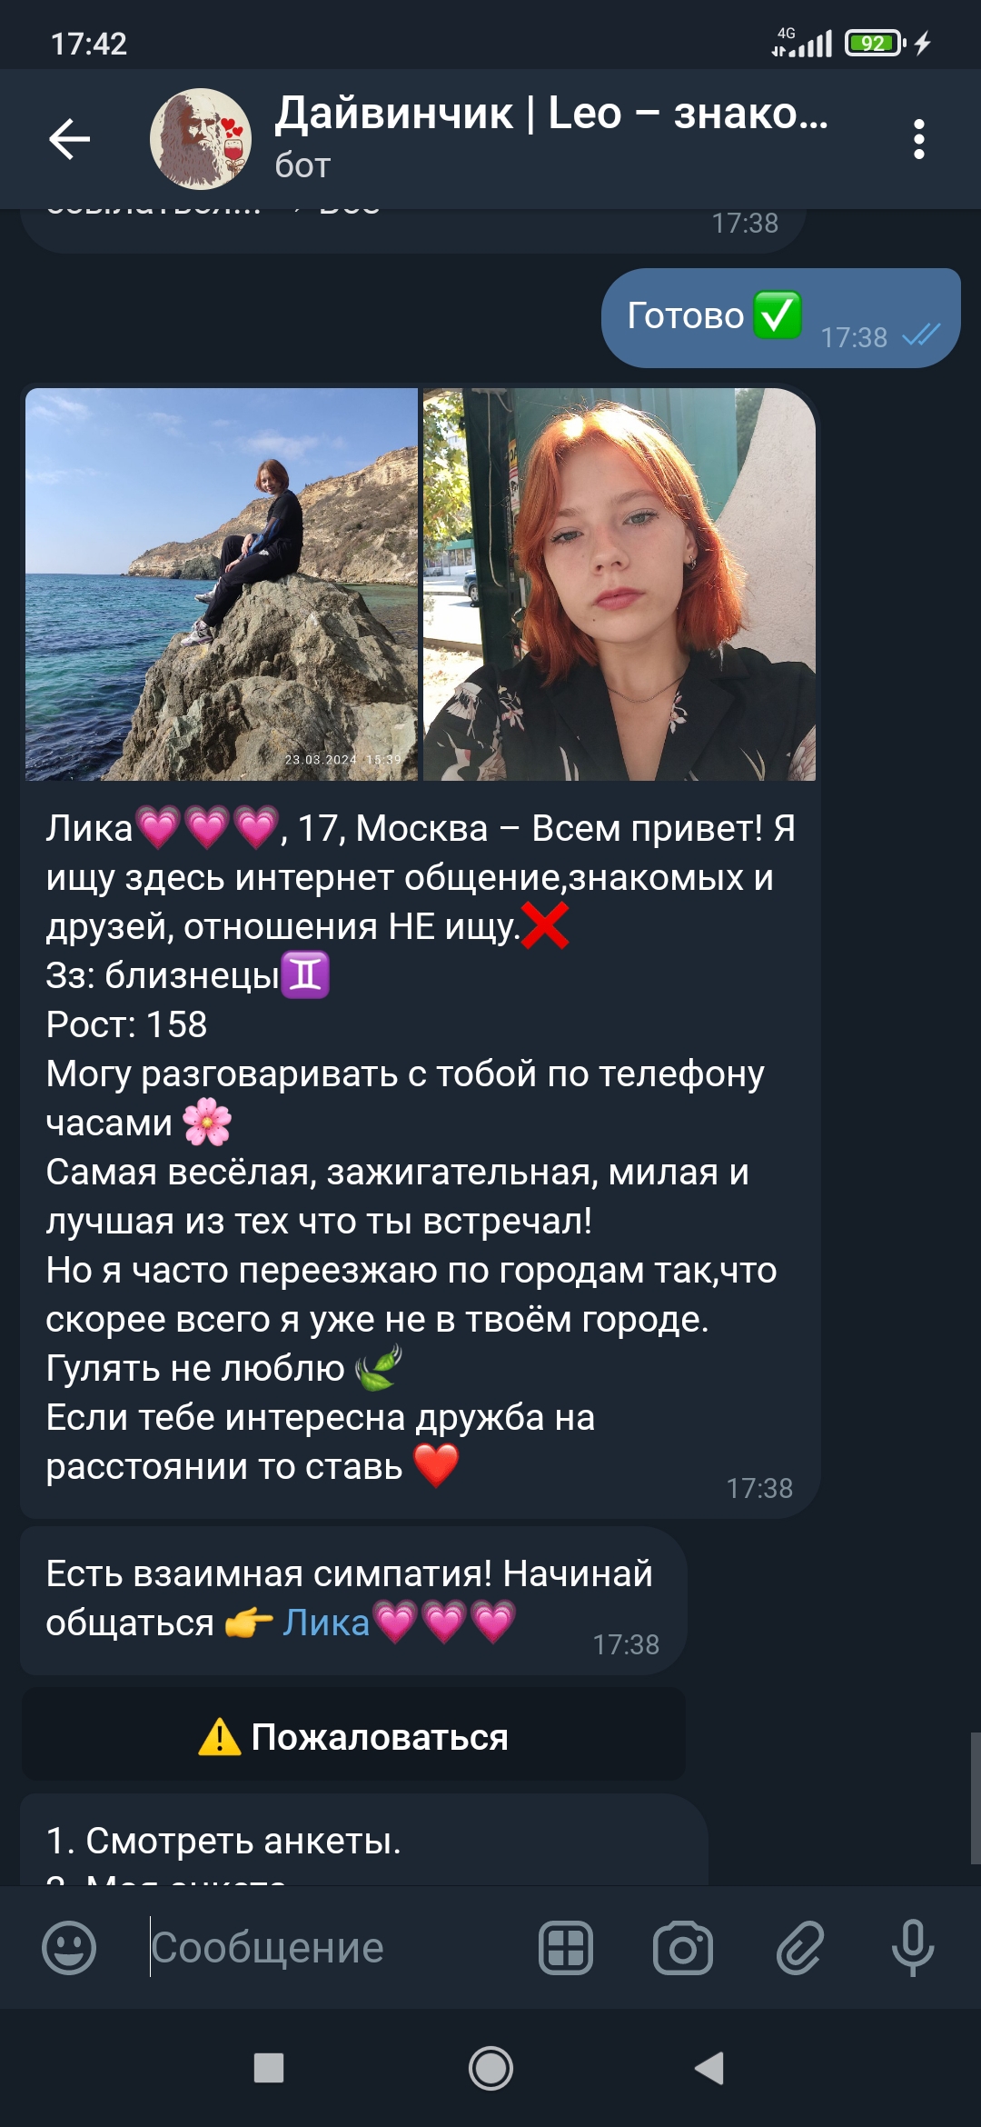
Task: Tap the microphone voice message icon
Action: (913, 1947)
